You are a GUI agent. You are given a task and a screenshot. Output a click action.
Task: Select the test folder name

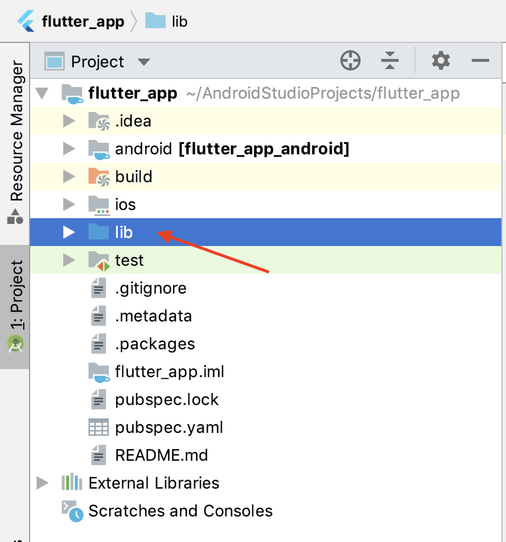(129, 261)
